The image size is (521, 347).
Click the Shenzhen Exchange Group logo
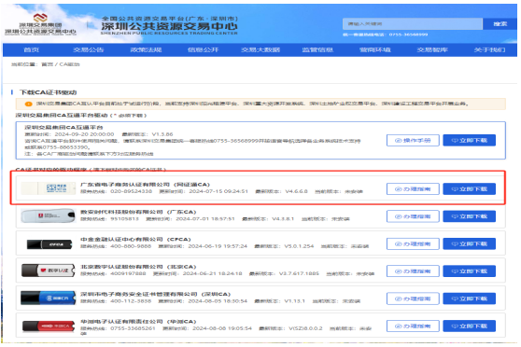[40, 24]
